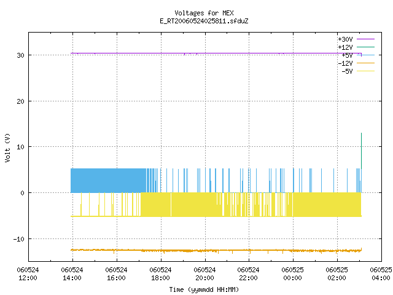Screen dimensions: 393x295
Task: Click the -12V legend label
Action: coord(345,63)
